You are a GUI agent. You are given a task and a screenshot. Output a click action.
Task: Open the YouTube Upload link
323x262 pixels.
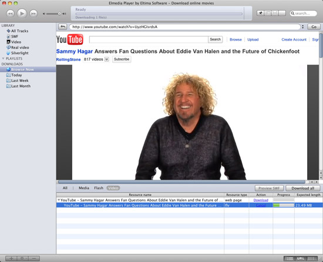[253, 39]
